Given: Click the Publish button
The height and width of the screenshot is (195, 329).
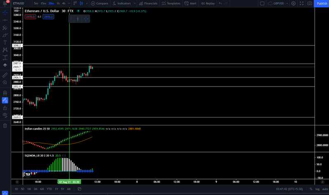Looking at the screenshot, I should click(322, 3).
